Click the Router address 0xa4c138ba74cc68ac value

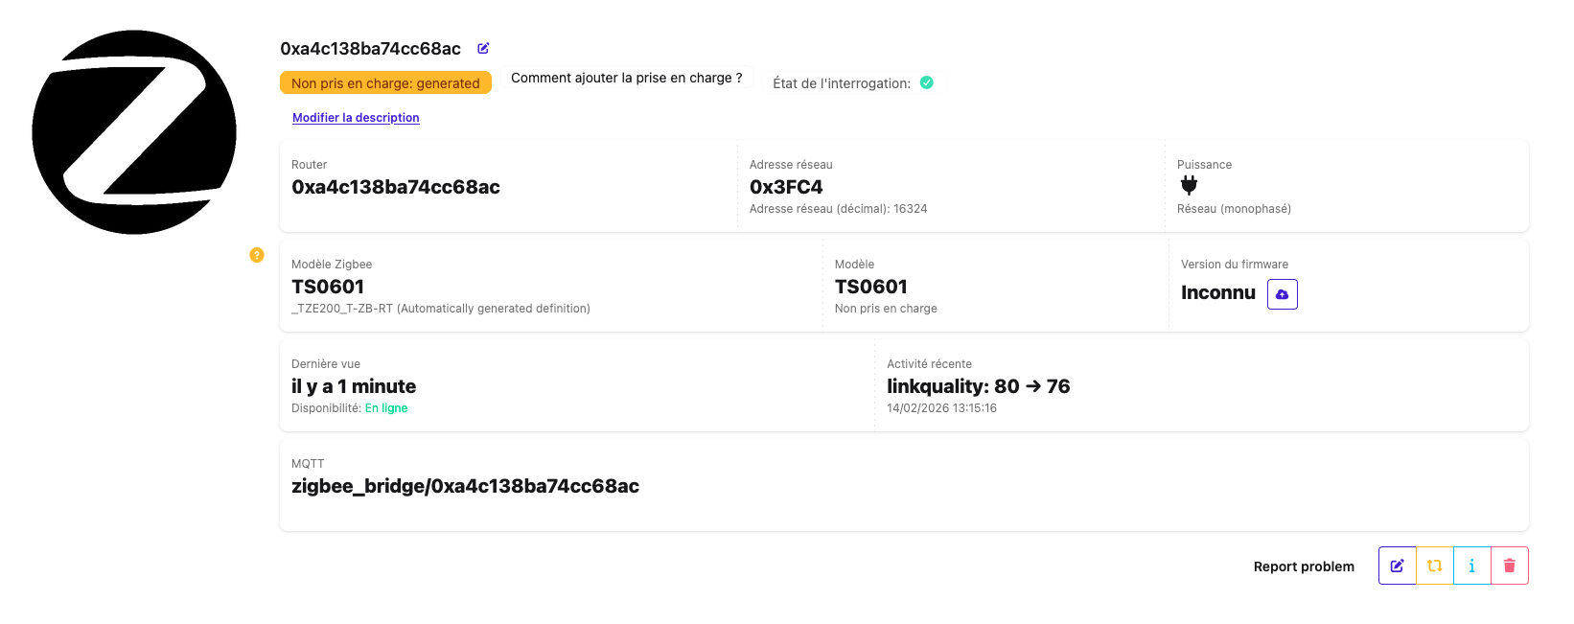[396, 187]
